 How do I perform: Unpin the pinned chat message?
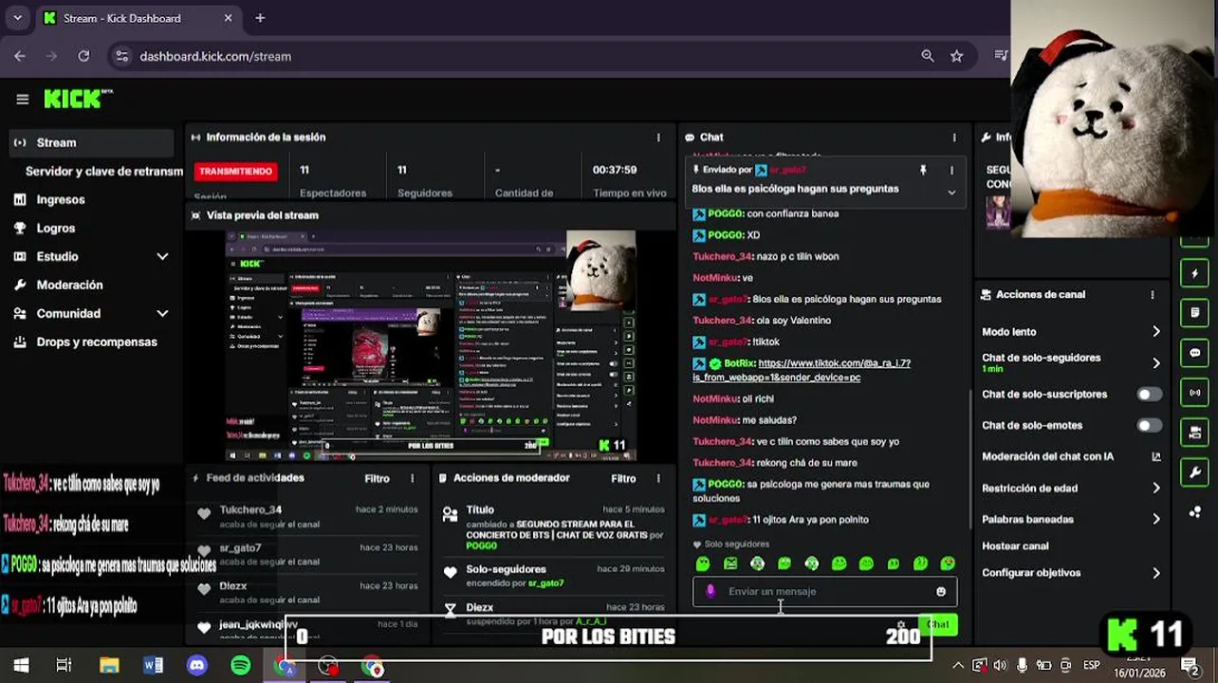click(x=922, y=170)
